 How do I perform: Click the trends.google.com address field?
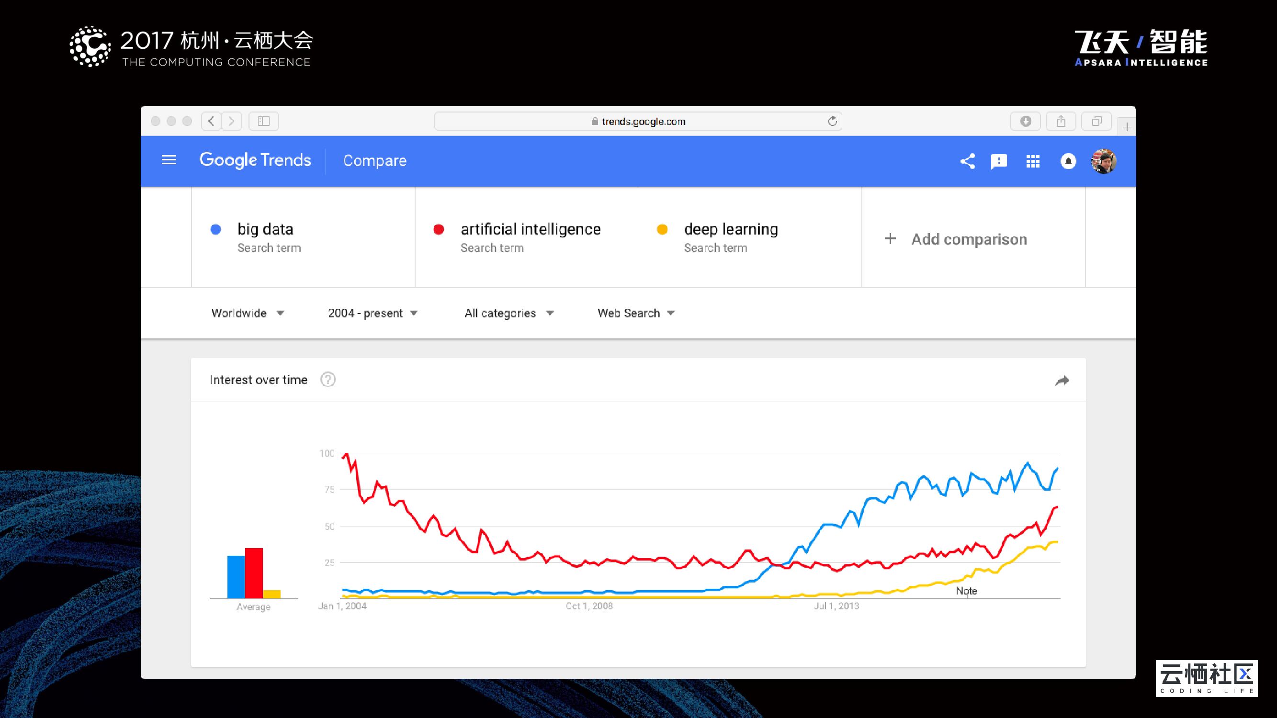pyautogui.click(x=637, y=122)
